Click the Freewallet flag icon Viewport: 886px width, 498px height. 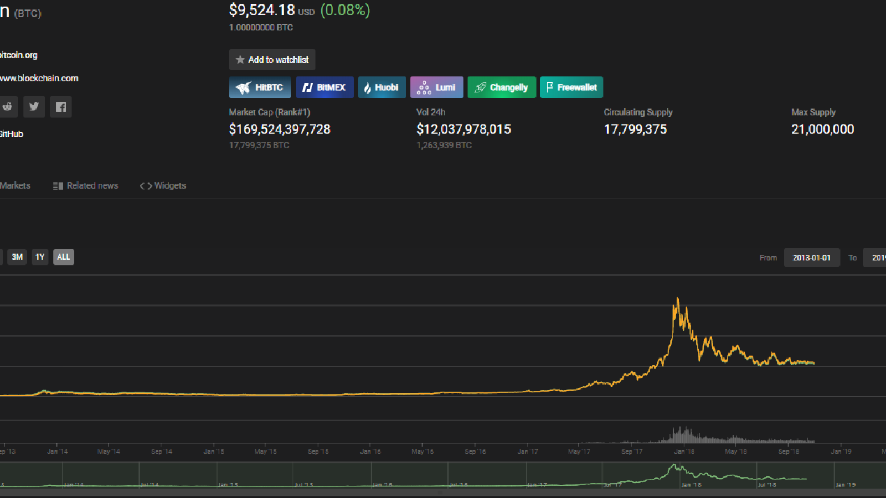549,87
